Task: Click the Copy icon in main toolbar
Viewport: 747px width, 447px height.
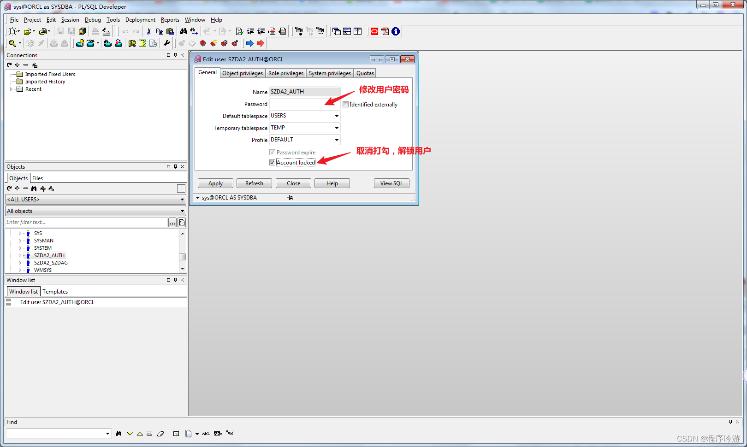Action: [x=160, y=31]
